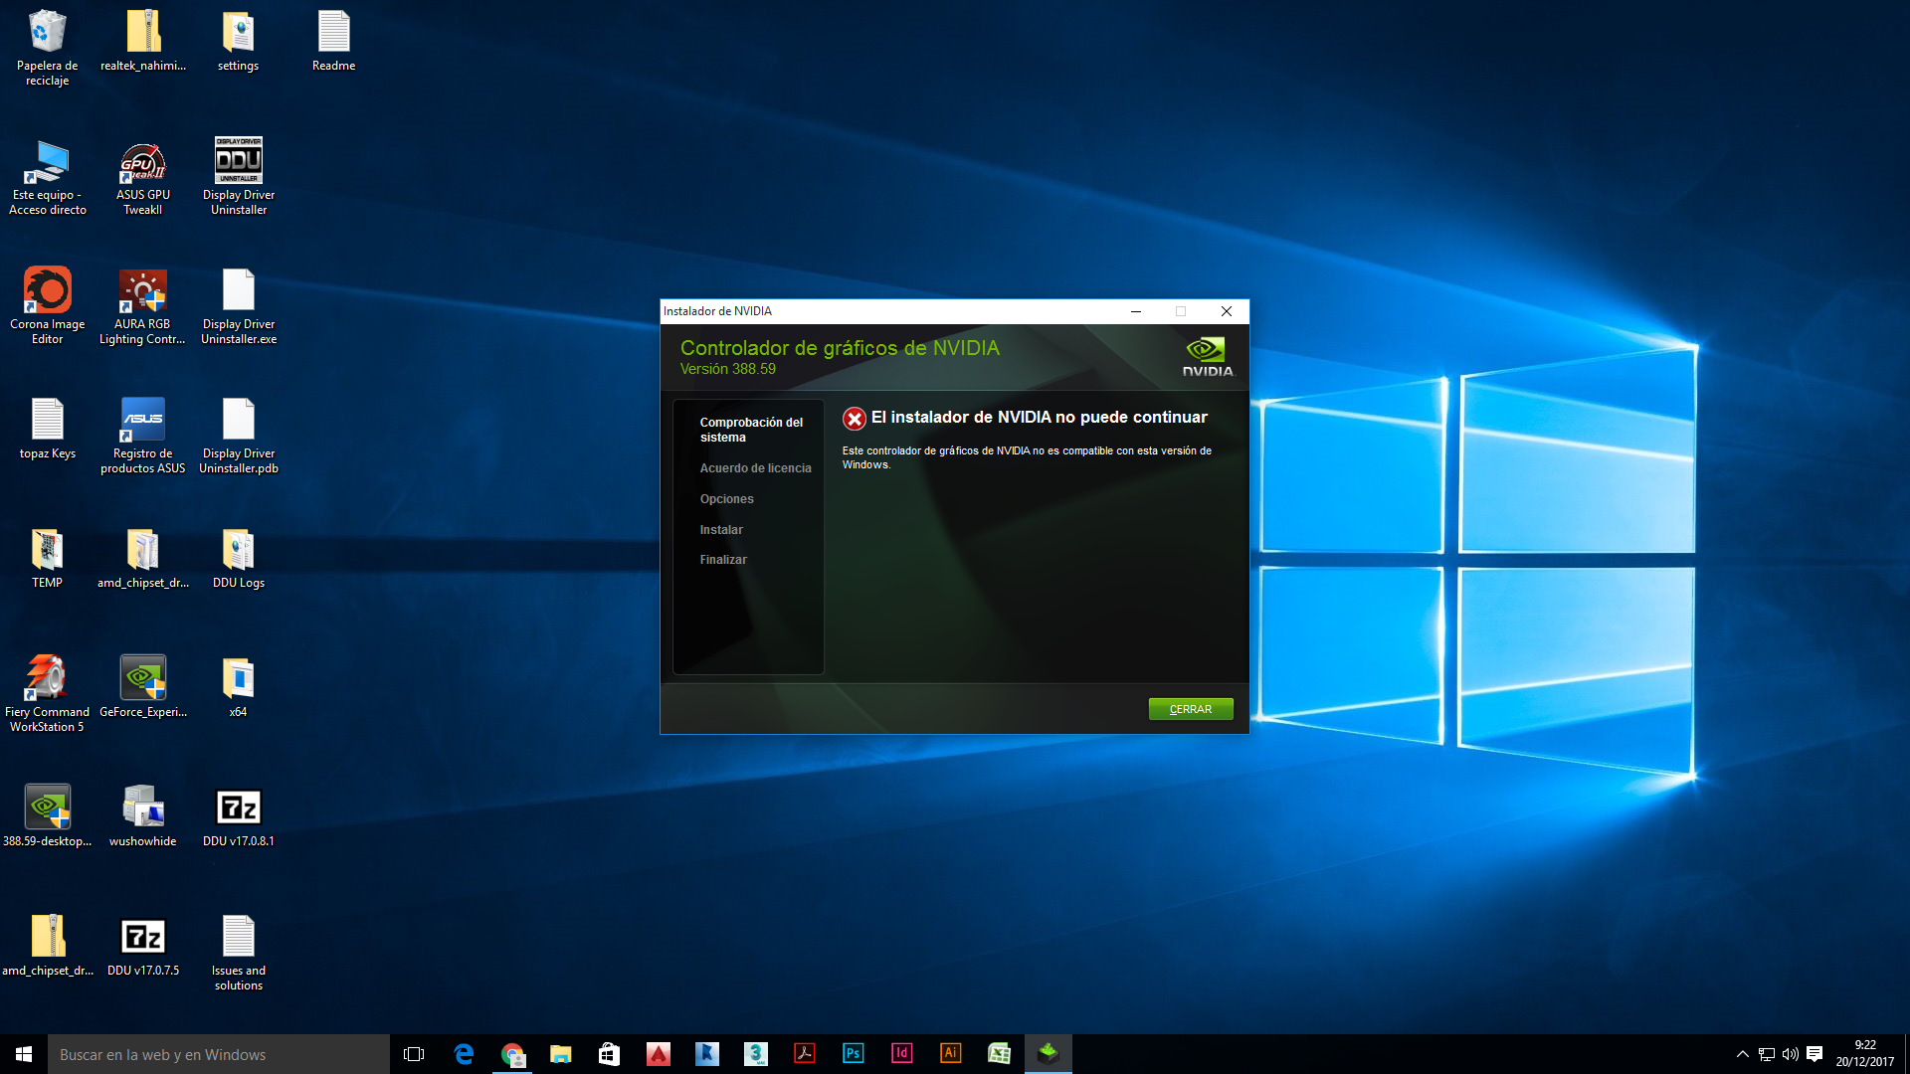Click the Windows Start button
The image size is (1910, 1074).
(24, 1054)
